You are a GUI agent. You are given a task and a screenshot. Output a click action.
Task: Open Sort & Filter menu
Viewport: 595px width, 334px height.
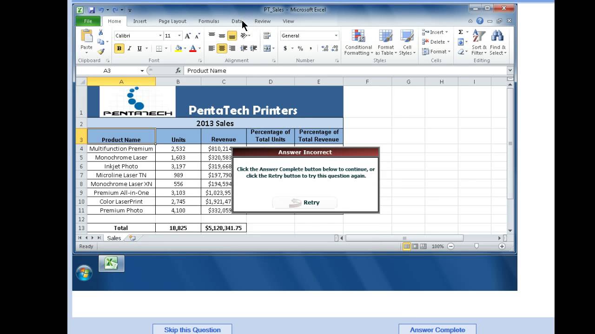479,43
